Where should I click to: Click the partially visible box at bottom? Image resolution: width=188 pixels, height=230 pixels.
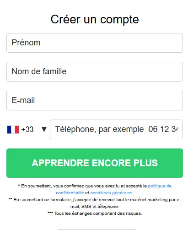97,230
